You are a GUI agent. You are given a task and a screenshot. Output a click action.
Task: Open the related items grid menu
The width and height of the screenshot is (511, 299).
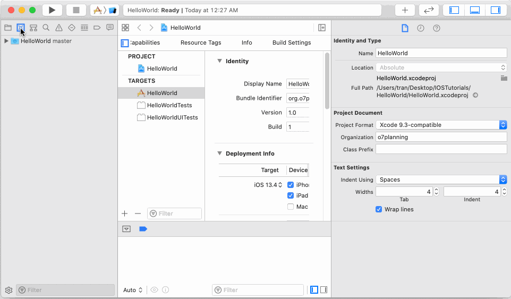(x=125, y=28)
